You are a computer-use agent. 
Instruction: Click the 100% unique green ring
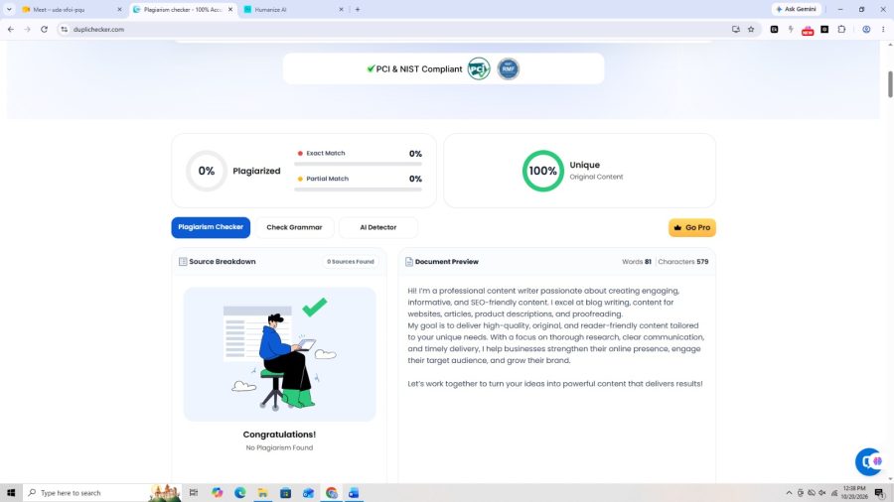[542, 171]
